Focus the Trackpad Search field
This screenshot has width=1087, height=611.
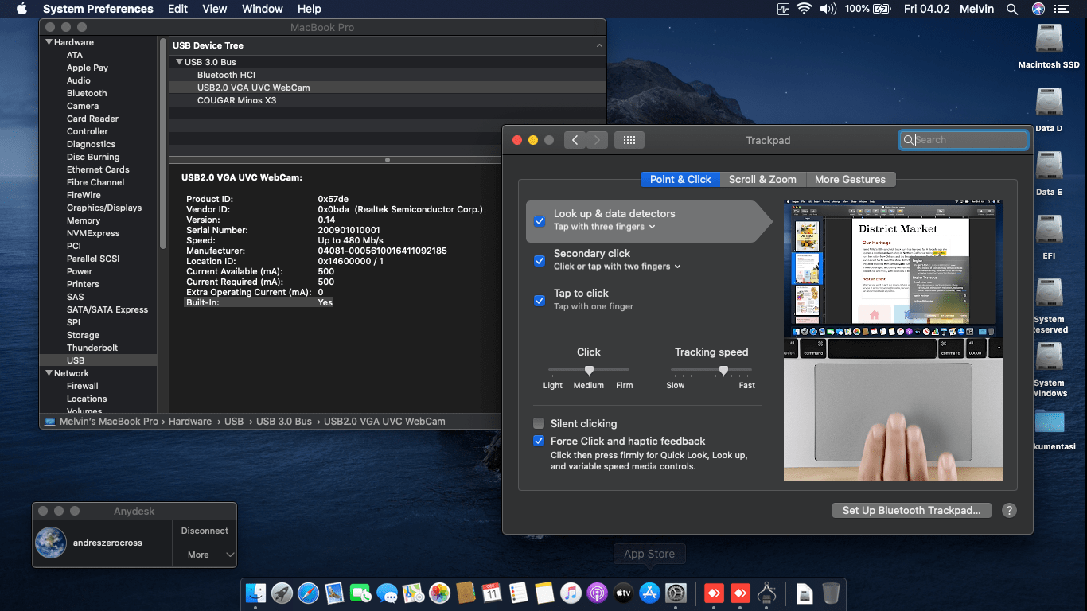(964, 140)
